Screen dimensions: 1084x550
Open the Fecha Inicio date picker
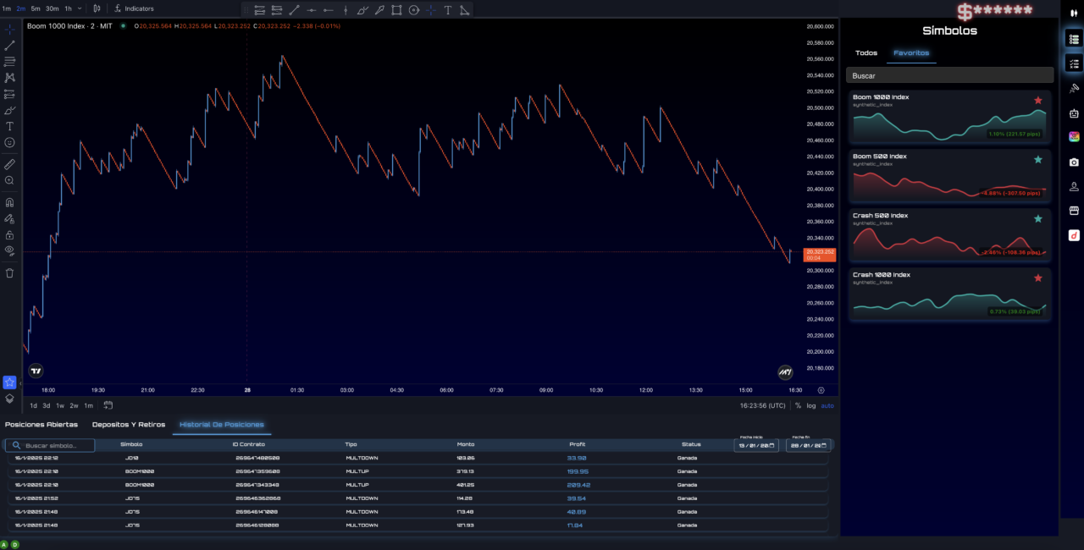756,445
